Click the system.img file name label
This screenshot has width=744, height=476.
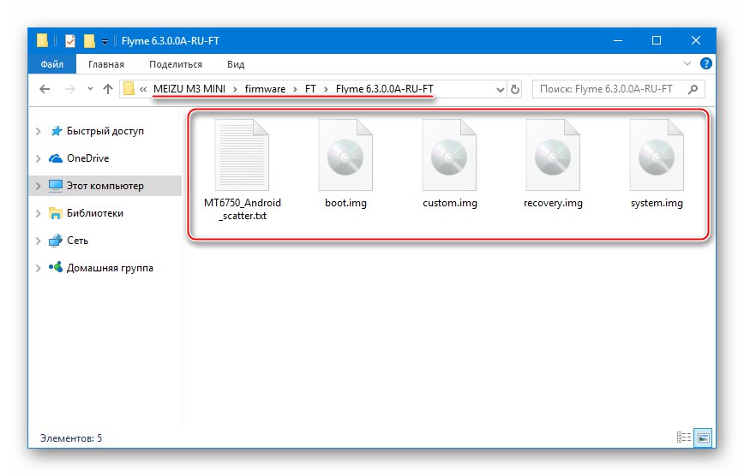[x=657, y=203]
